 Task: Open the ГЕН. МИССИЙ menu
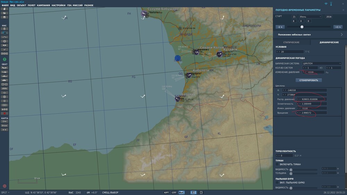coord(75,5)
